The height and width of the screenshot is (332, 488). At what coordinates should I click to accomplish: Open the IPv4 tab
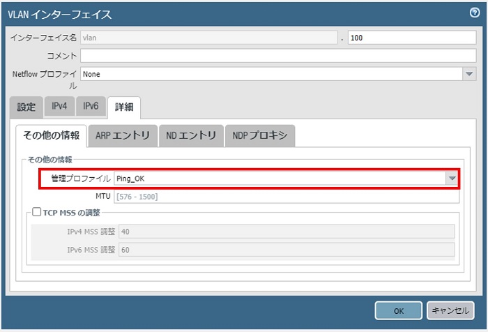(x=60, y=107)
